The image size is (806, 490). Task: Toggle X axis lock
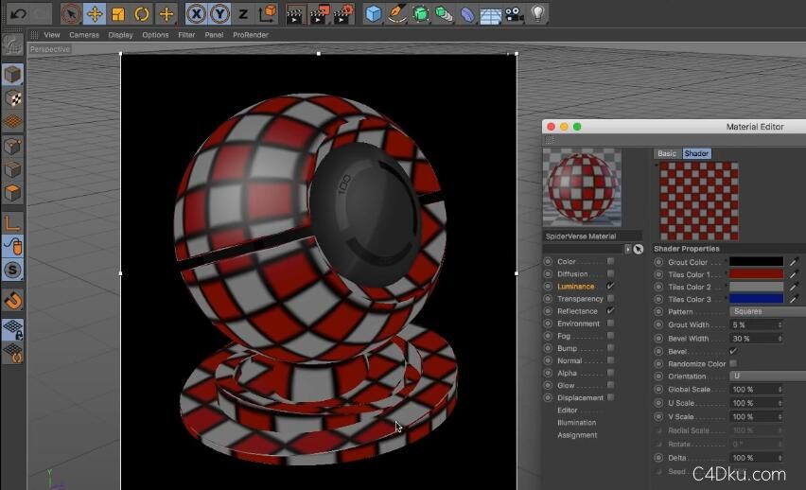197,14
